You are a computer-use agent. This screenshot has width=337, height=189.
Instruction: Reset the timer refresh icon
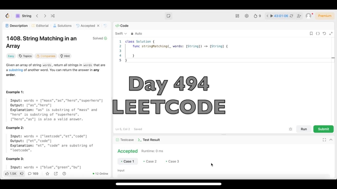coord(291,16)
